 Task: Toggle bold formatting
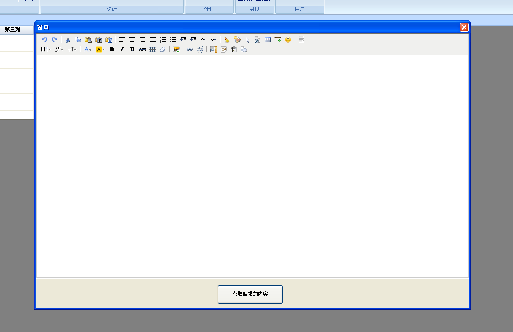112,49
